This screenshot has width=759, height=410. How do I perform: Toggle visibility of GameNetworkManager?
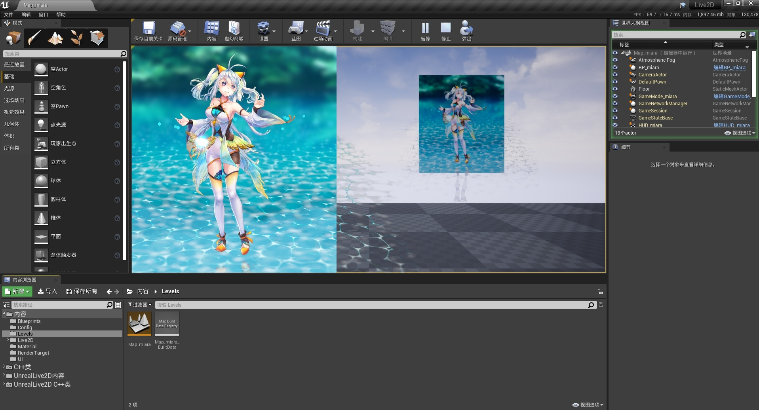click(x=615, y=104)
